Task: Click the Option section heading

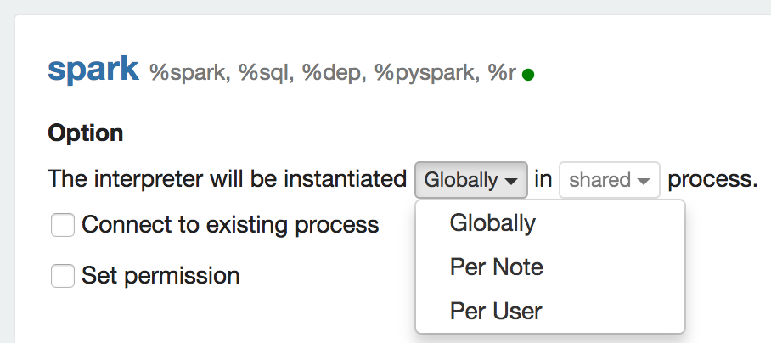Action: coord(86,133)
